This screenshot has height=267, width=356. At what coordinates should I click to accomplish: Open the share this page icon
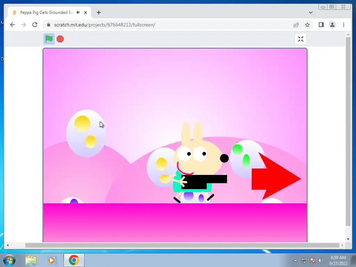296,25
